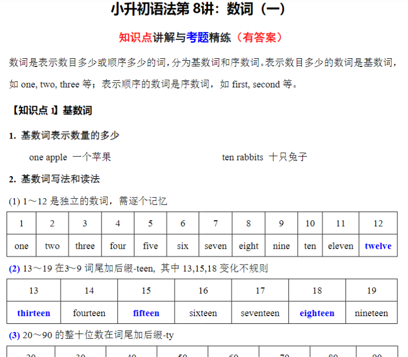
Task: Click the blue (2) marker before 13～19
Action: point(14,268)
